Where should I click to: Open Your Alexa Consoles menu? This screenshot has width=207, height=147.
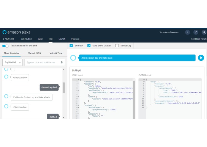tap(169, 32)
